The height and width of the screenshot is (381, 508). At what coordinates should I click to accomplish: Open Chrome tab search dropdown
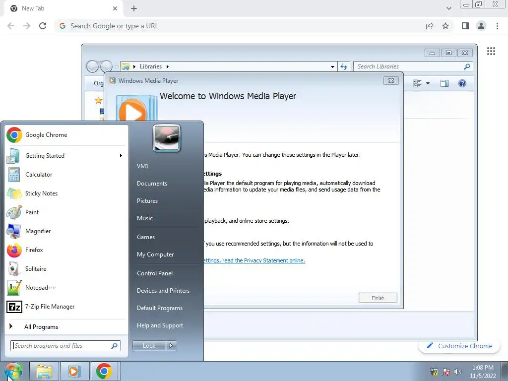click(448, 8)
